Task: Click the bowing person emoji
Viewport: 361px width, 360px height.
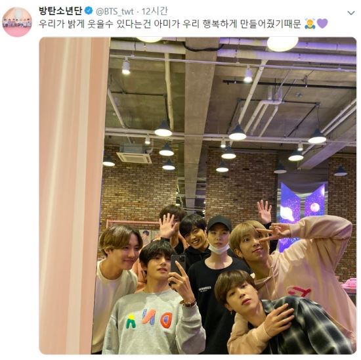Action: pos(310,24)
